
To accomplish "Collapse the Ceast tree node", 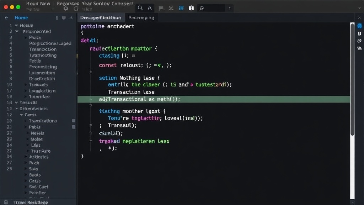I will point(21,115).
